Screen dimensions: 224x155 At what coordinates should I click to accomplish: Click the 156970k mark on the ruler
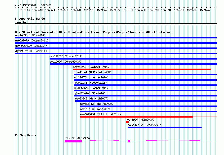coord(153,10)
